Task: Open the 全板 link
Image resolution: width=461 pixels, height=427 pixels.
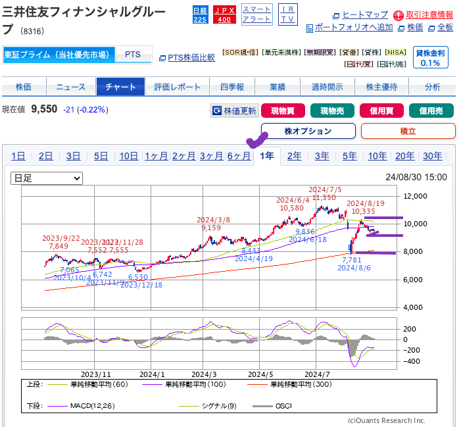Action: click(445, 28)
